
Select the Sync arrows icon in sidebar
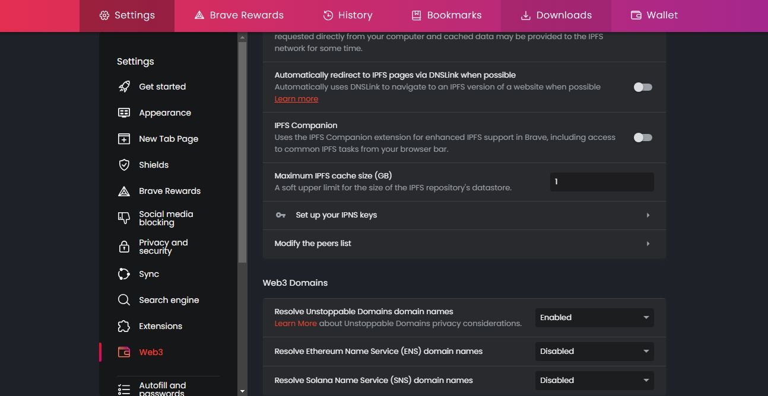124,274
